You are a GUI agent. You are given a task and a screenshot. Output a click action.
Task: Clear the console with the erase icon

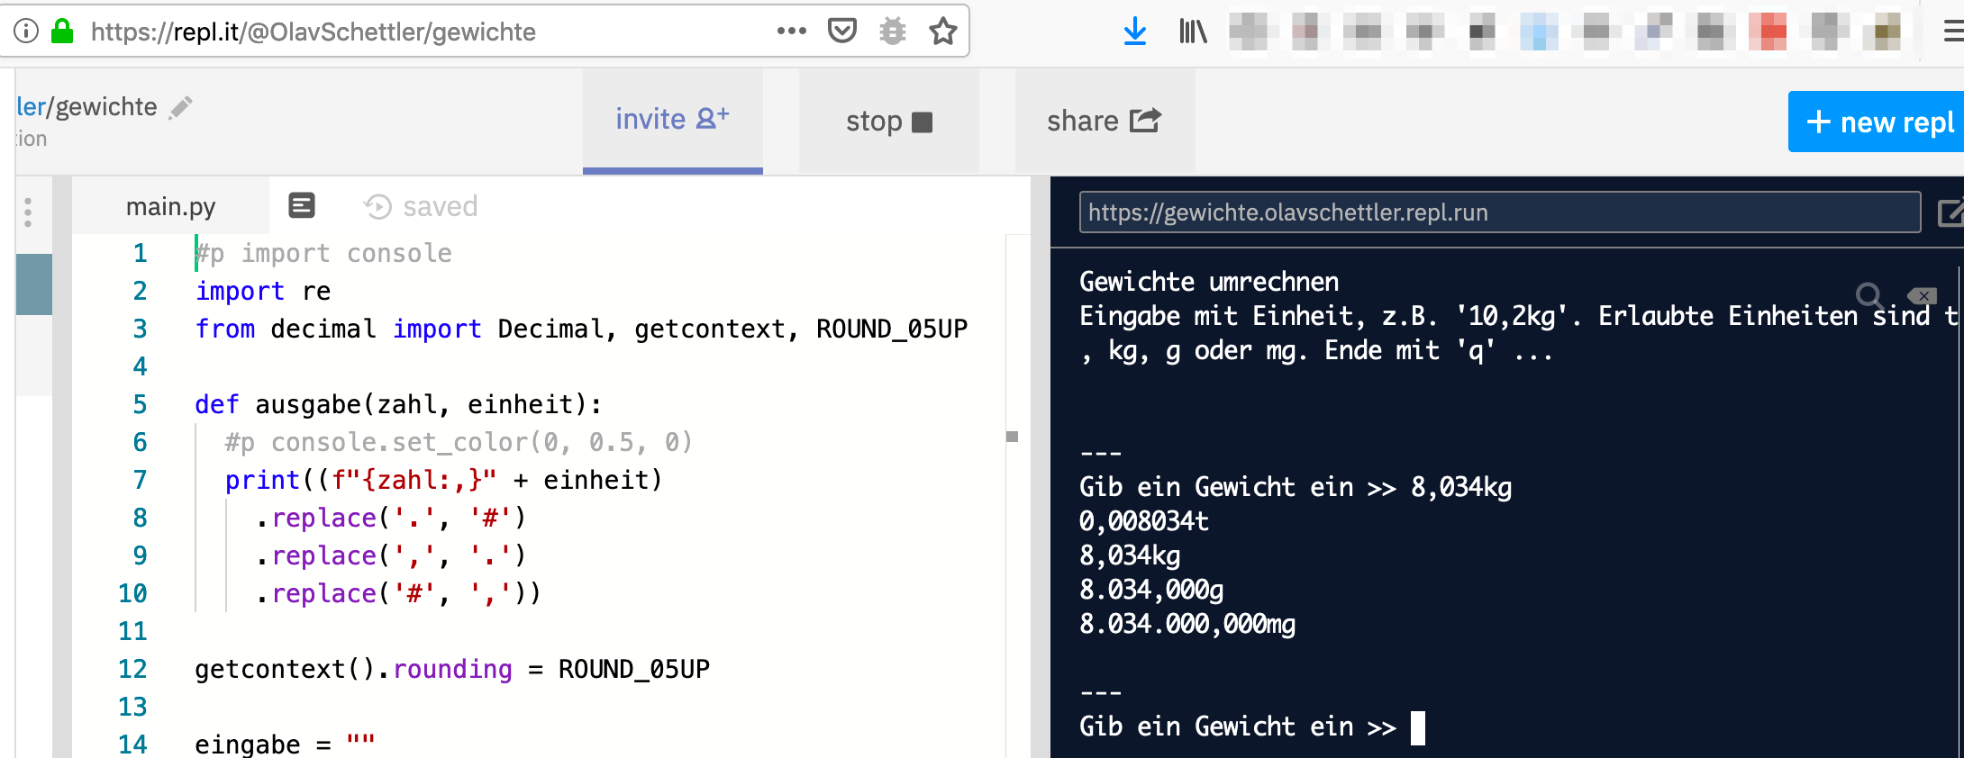1922,295
